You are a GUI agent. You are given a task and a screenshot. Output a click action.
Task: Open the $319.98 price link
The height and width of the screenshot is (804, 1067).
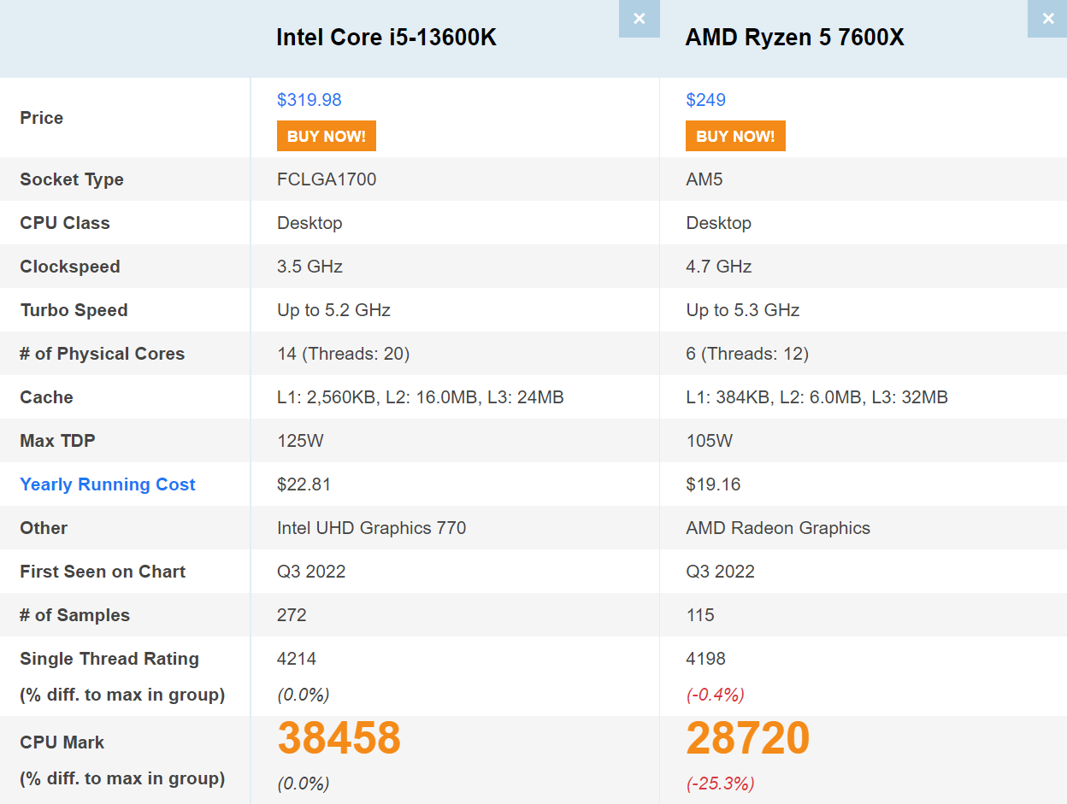point(309,100)
